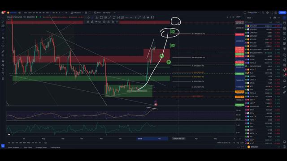This screenshot has width=287, height=161.
Task: Click the blue Publish button
Action: (282, 13)
